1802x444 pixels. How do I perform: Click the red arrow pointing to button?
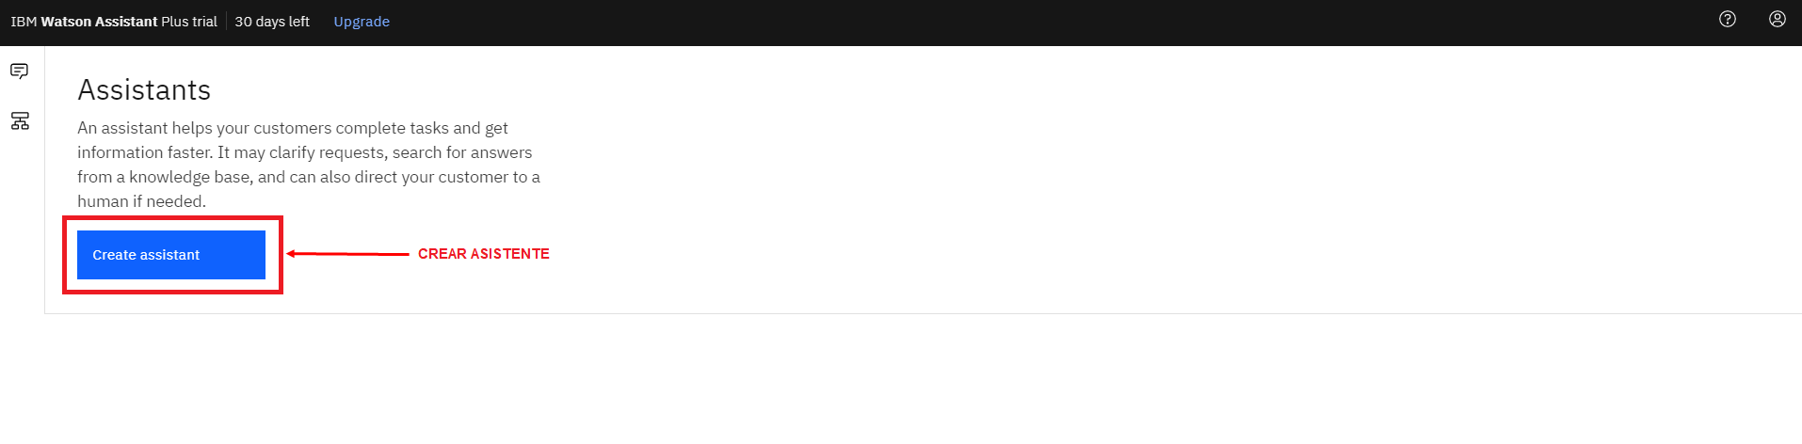pyautogui.click(x=347, y=254)
